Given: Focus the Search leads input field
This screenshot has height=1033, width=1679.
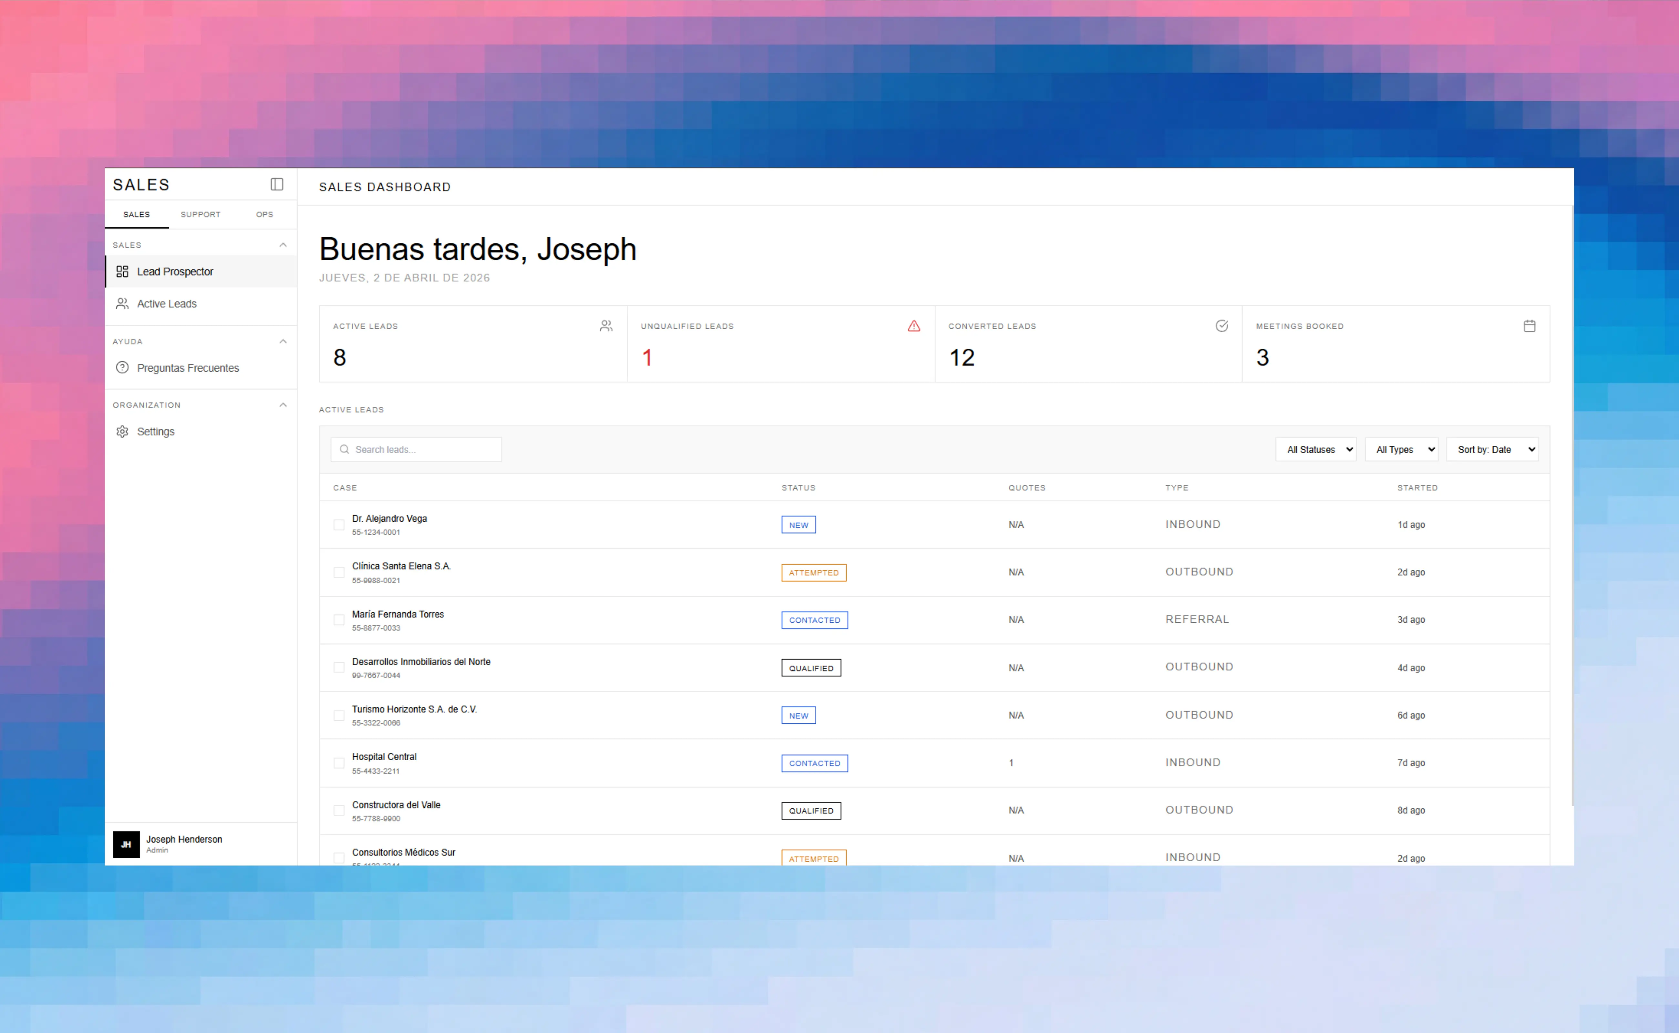Looking at the screenshot, I should point(424,450).
